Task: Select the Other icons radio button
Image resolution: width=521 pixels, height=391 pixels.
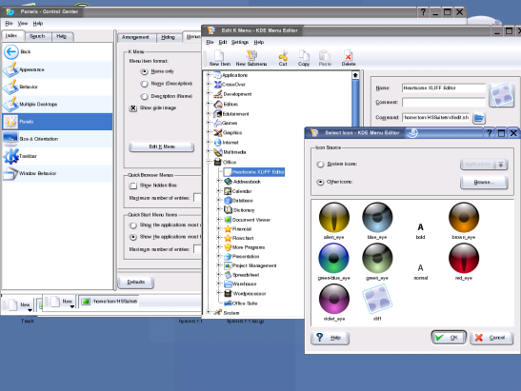Action: (x=320, y=182)
